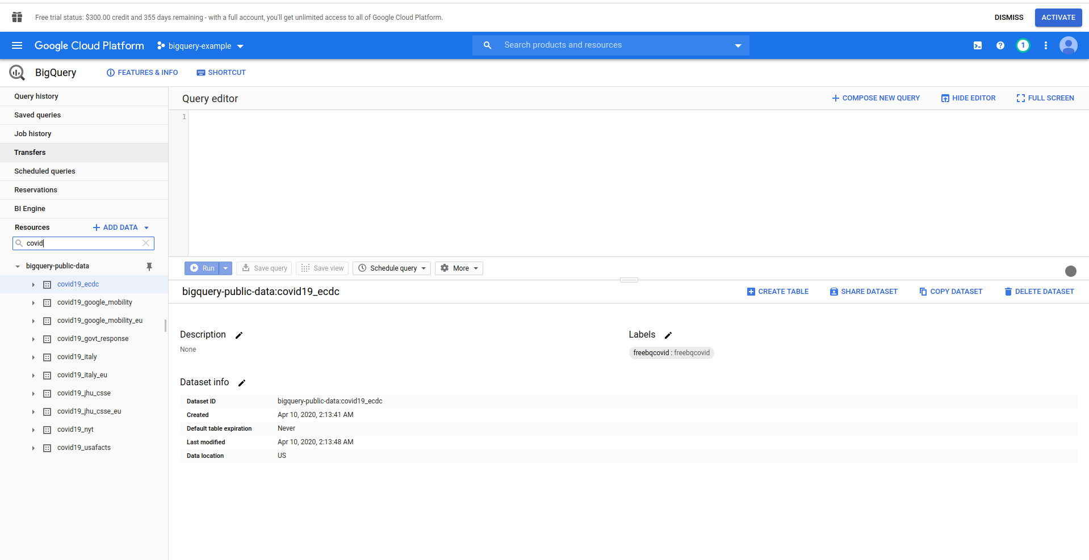The width and height of the screenshot is (1089, 560).
Task: Pin the bigquery-public-data project
Action: tap(149, 266)
